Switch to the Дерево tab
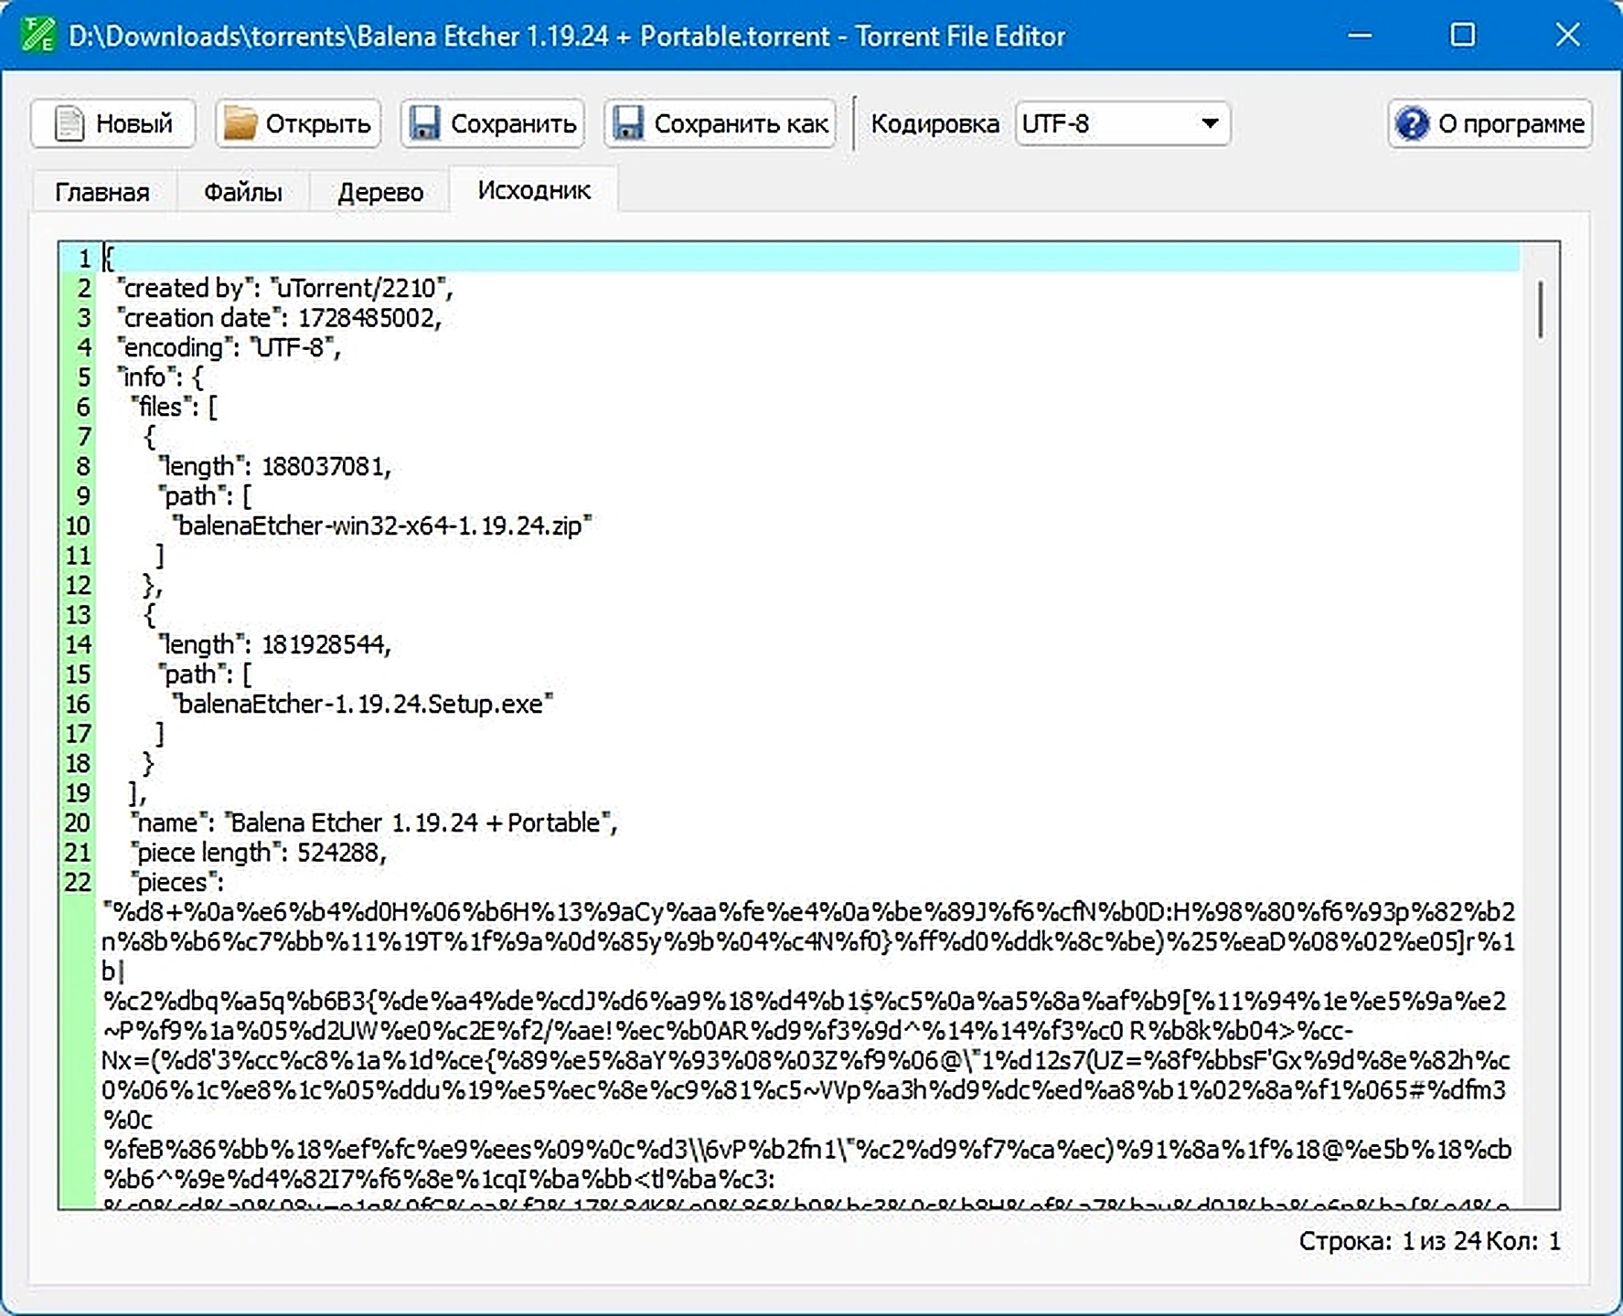This screenshot has width=1623, height=1316. coord(380,192)
